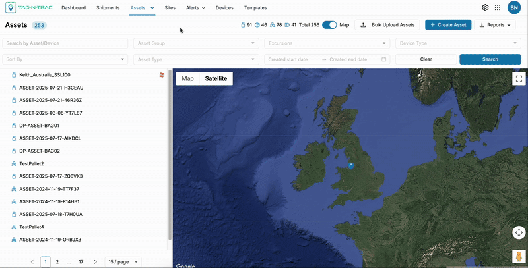The height and width of the screenshot is (268, 528).
Task: Click the pallet asset count 78 icon
Action: [x=272, y=25]
